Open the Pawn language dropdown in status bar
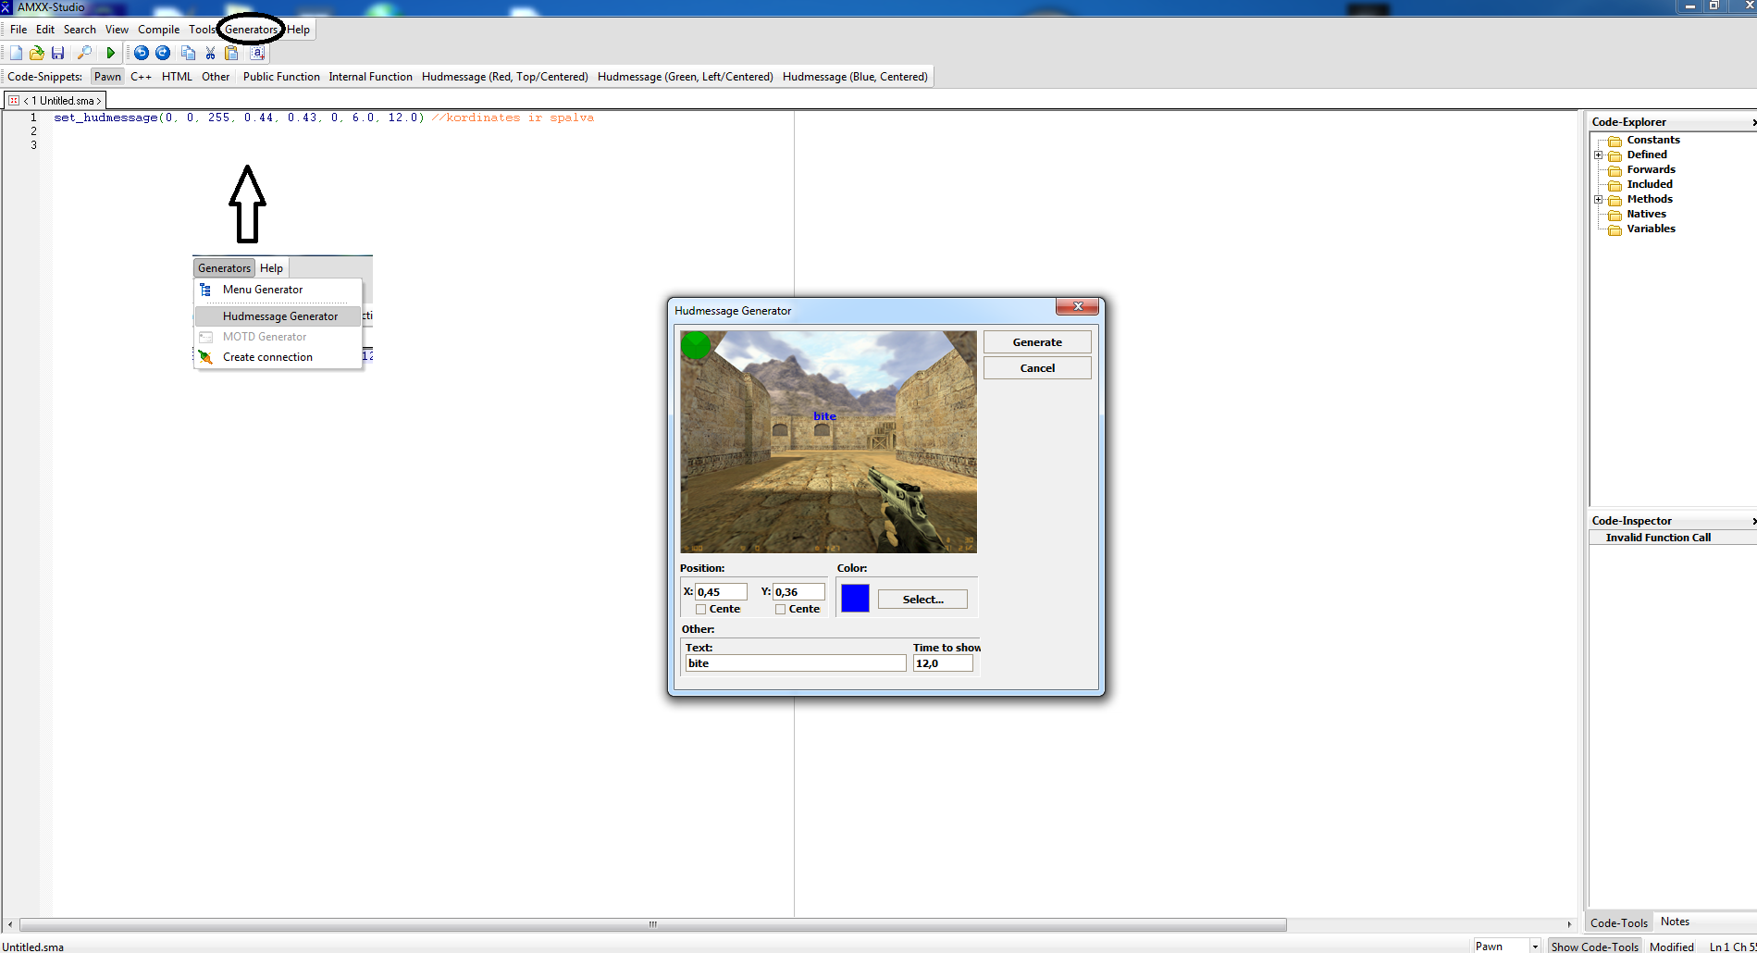The height and width of the screenshot is (953, 1757). (1535, 947)
